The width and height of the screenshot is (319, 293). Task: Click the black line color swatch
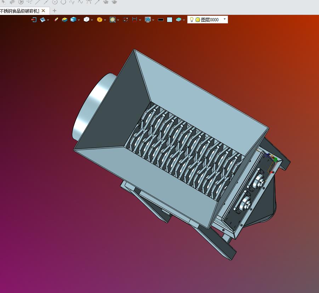[161, 20]
